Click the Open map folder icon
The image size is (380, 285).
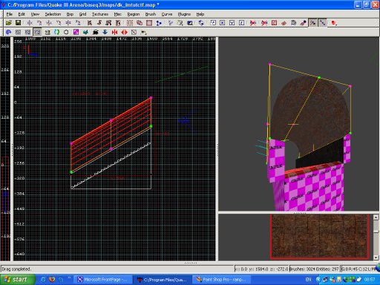[x=9, y=23]
